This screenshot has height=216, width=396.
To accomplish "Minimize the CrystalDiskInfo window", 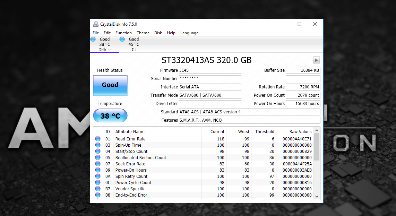I will click(x=284, y=24).
